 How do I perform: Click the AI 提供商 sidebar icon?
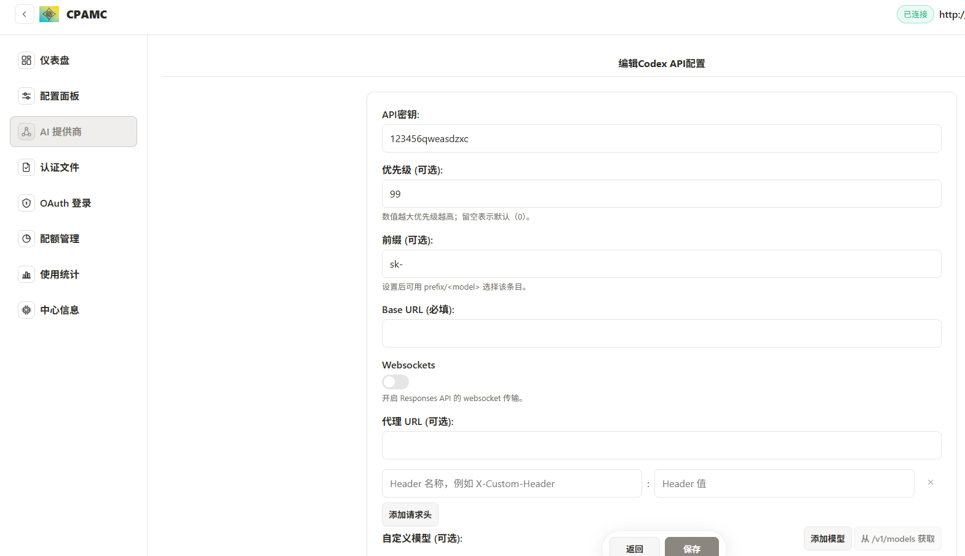click(26, 132)
